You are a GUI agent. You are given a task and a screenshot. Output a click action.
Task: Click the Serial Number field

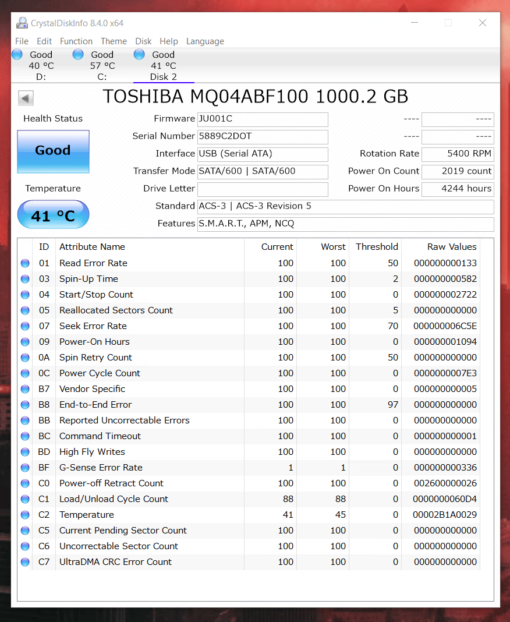point(263,136)
